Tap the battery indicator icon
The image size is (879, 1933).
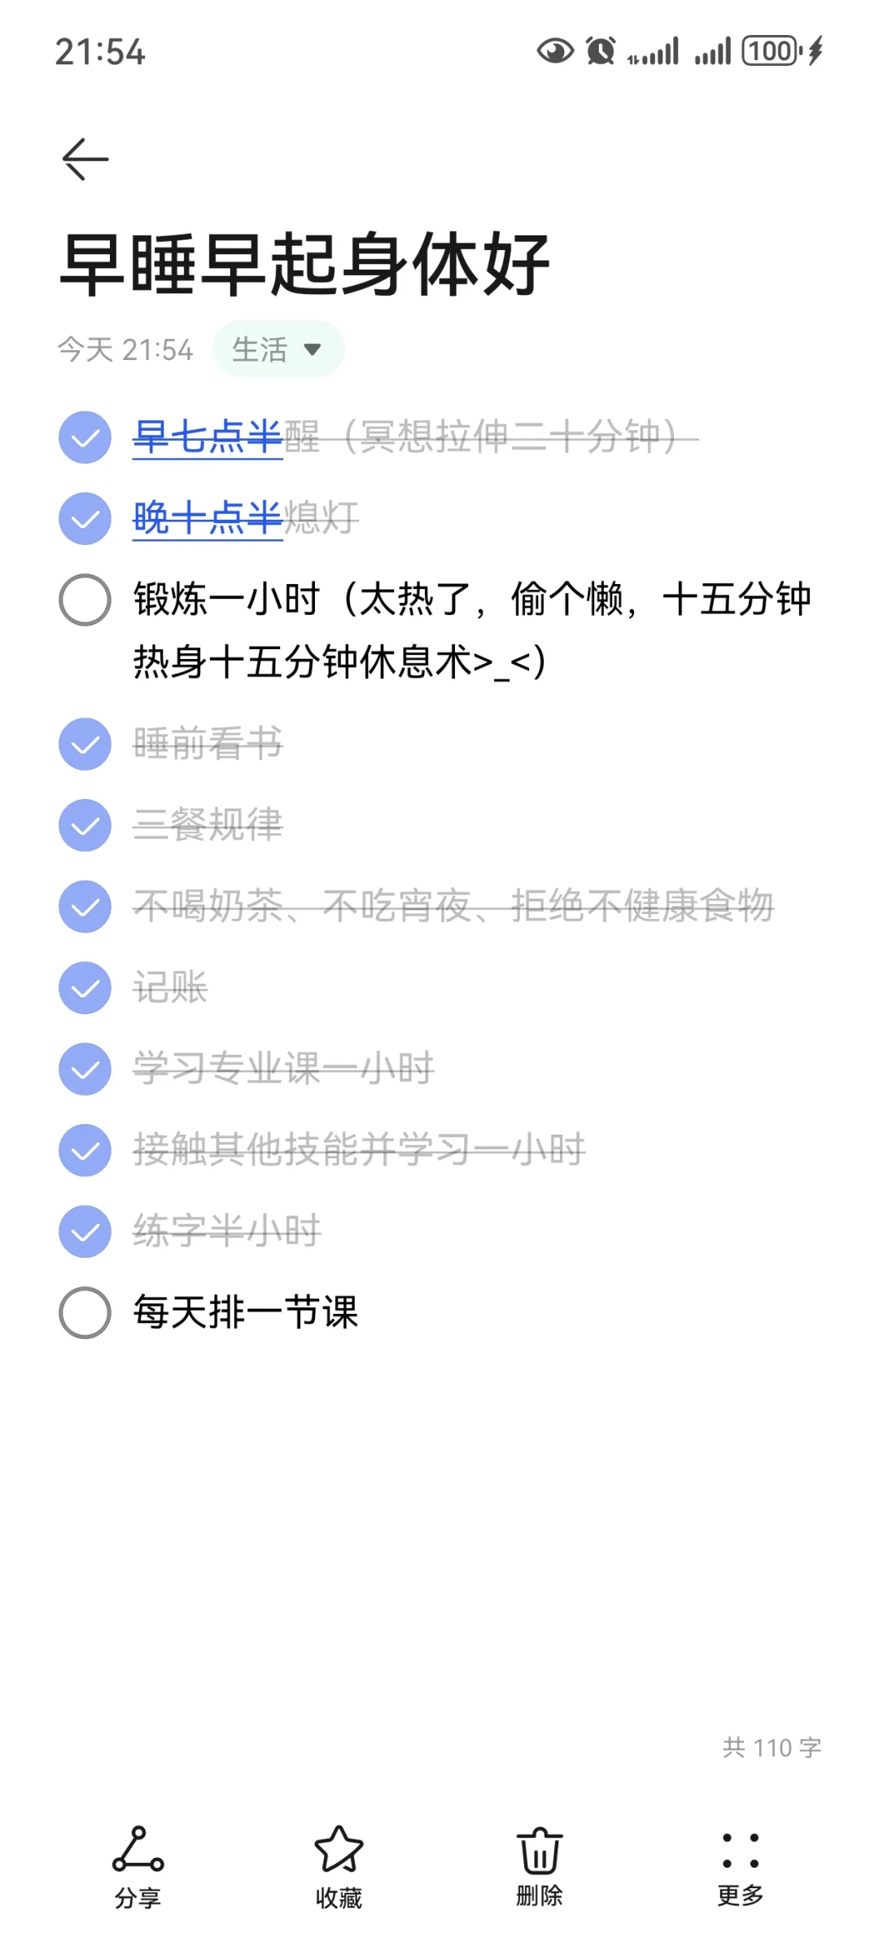(770, 51)
